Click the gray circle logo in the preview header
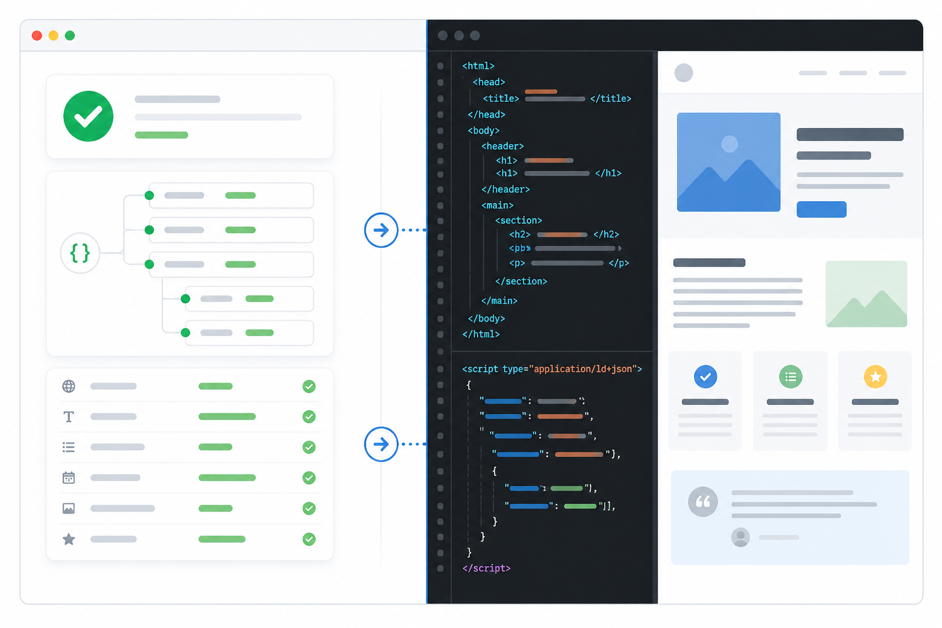This screenshot has height=628, width=942. [x=684, y=73]
